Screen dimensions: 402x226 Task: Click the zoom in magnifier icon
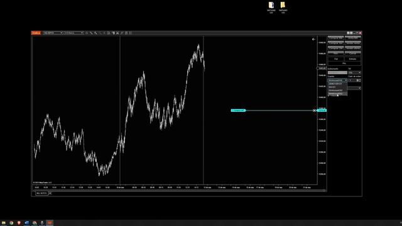coord(95,33)
